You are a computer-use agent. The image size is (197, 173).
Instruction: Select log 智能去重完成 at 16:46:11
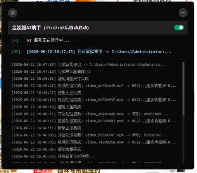(46, 128)
